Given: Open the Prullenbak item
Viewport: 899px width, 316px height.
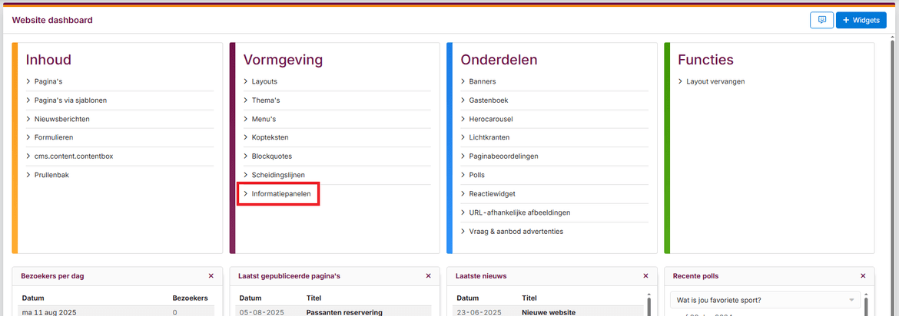Looking at the screenshot, I should click(x=51, y=175).
